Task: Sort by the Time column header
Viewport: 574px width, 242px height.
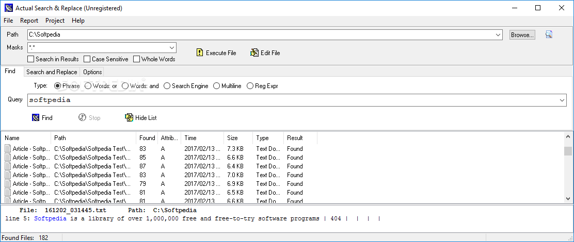Action: click(202, 138)
